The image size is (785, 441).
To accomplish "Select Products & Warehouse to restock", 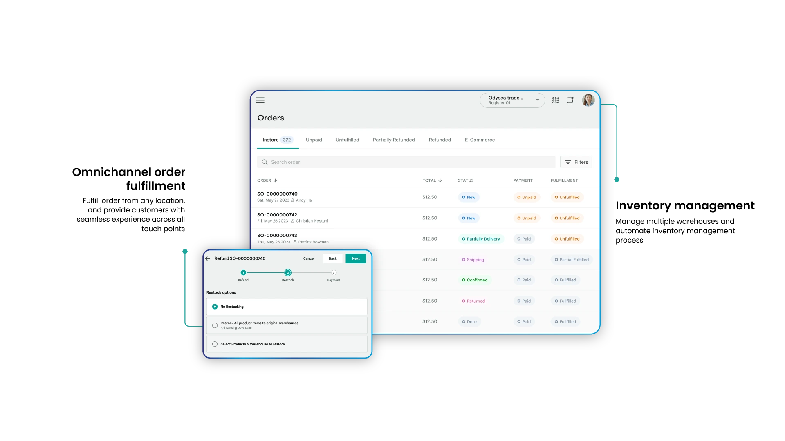I will coord(215,344).
